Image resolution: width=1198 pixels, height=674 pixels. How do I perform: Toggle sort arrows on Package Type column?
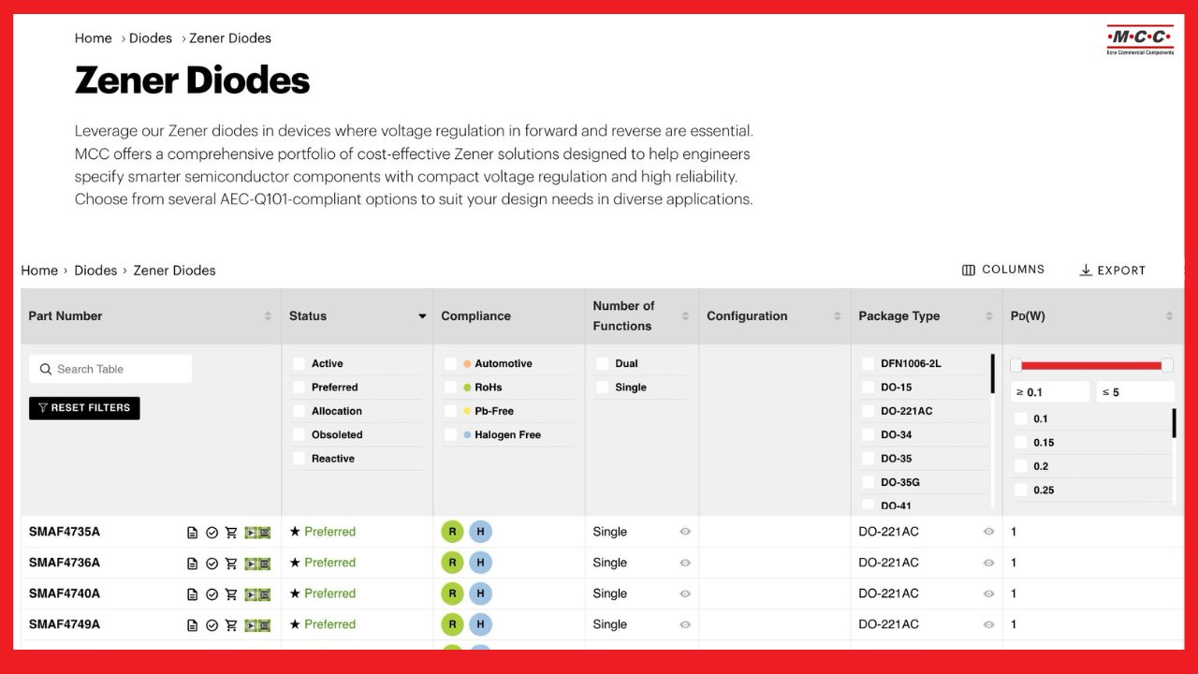[x=988, y=316]
